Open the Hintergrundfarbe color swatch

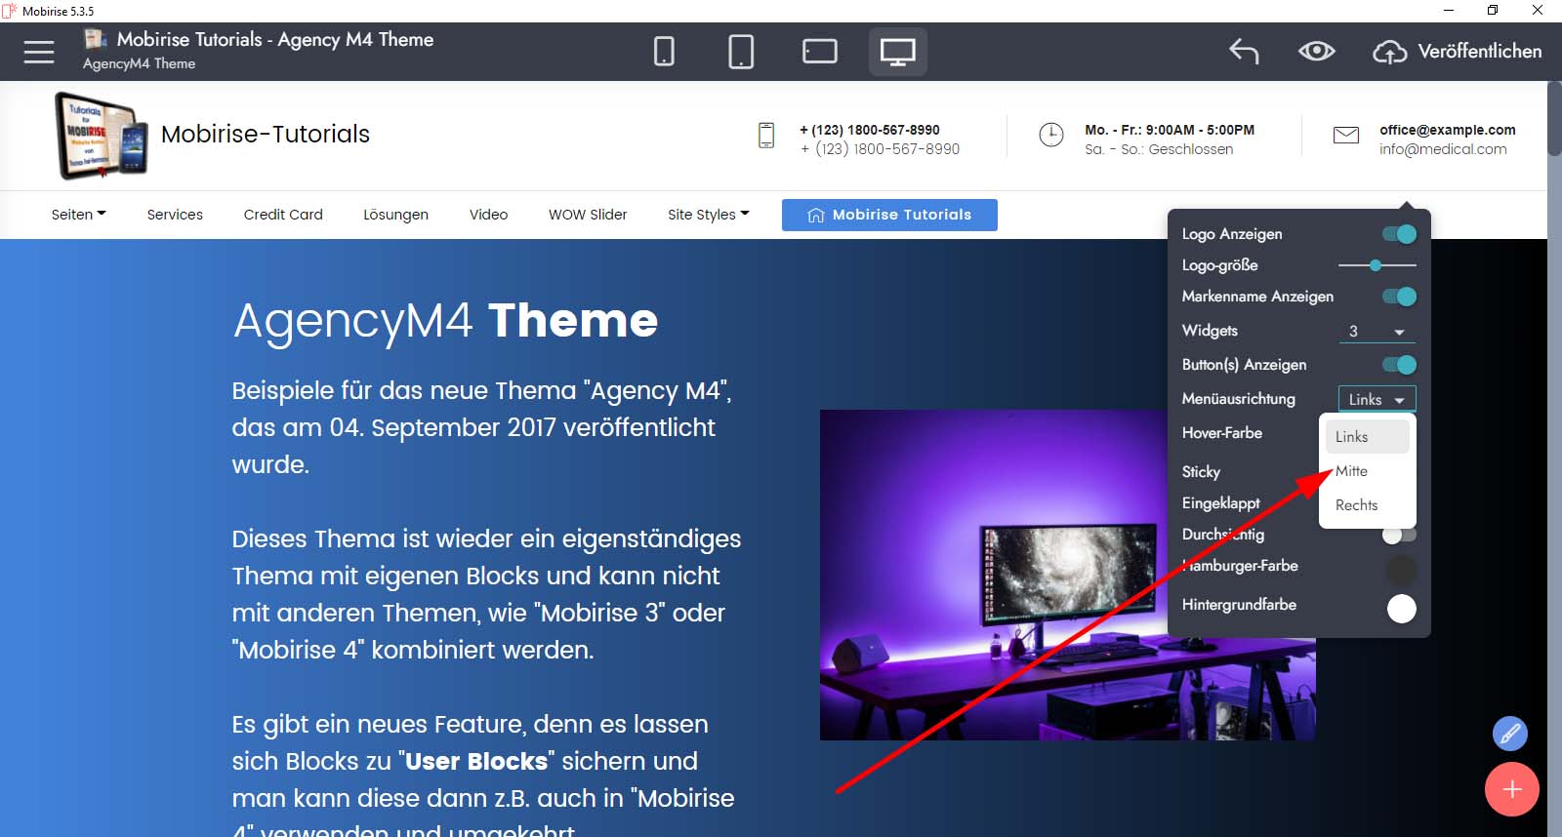tap(1402, 608)
